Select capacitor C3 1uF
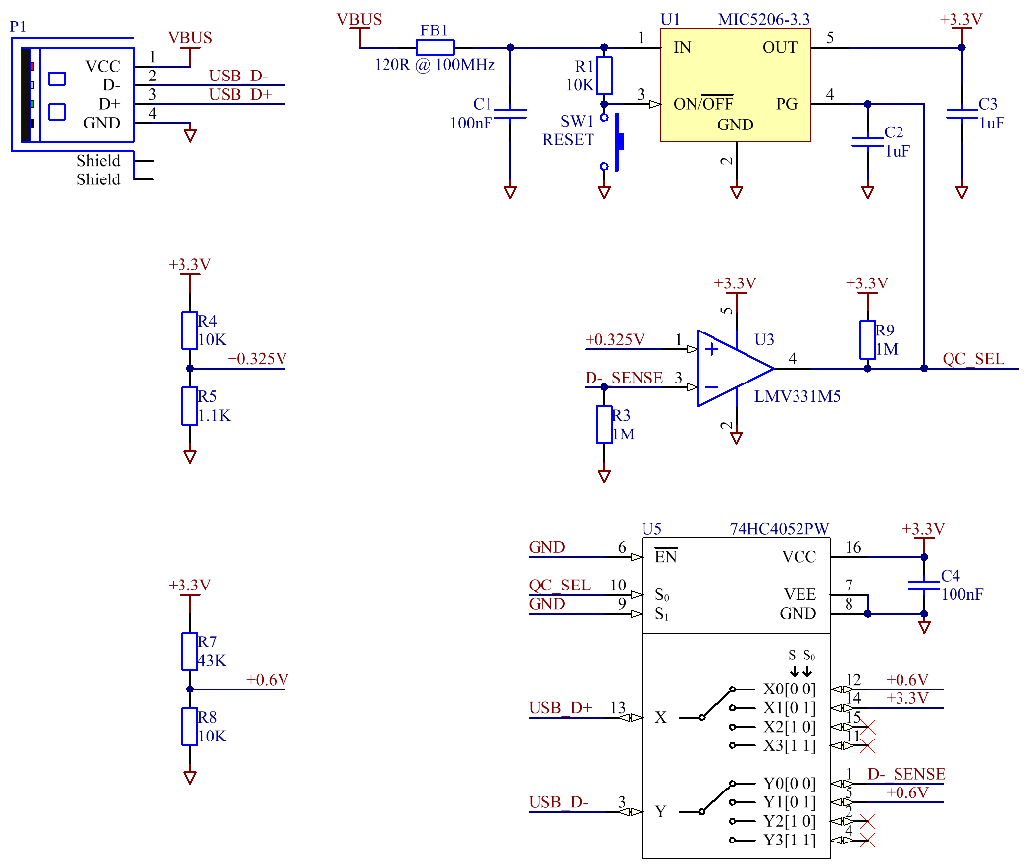Viewport: 1030px width, 867px height. [961, 114]
